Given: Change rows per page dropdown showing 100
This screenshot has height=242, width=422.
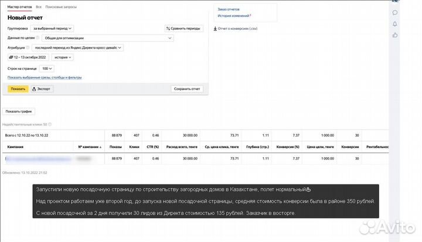Looking at the screenshot, I should (x=47, y=69).
